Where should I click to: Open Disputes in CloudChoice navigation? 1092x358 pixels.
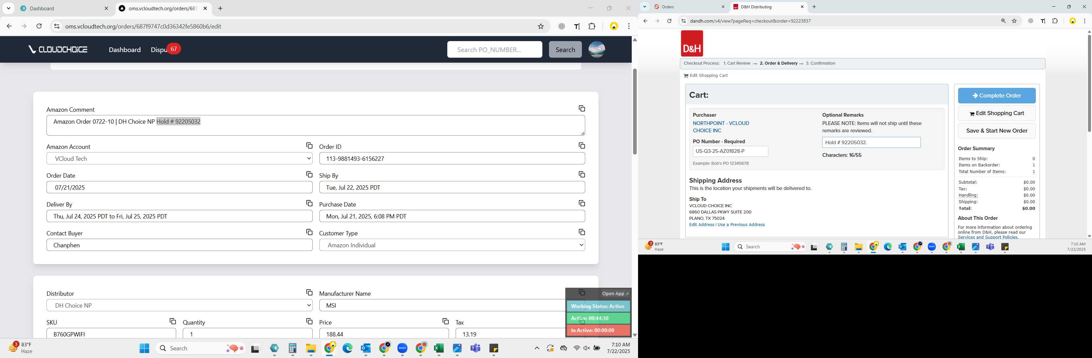[160, 50]
